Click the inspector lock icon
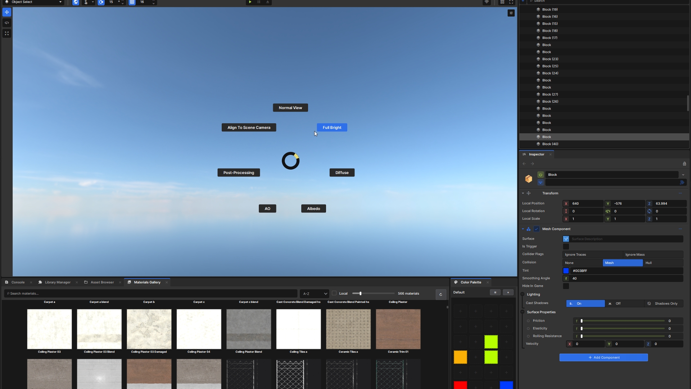Screen dimensions: 691x389 [x=684, y=164]
